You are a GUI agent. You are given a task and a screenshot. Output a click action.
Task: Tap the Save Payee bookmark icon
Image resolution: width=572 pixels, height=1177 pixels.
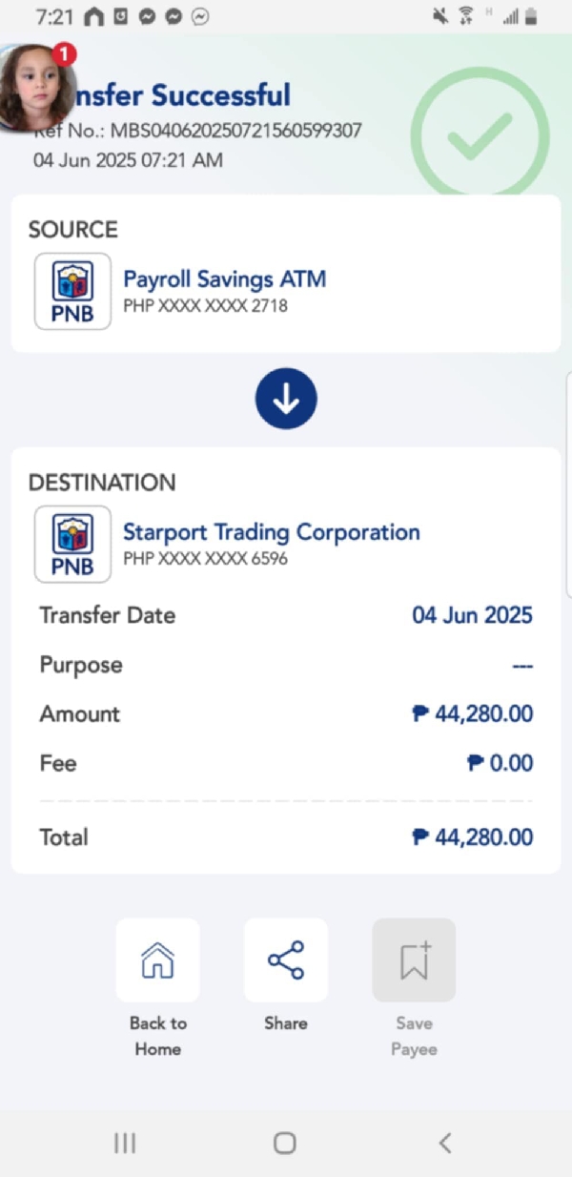(x=414, y=960)
